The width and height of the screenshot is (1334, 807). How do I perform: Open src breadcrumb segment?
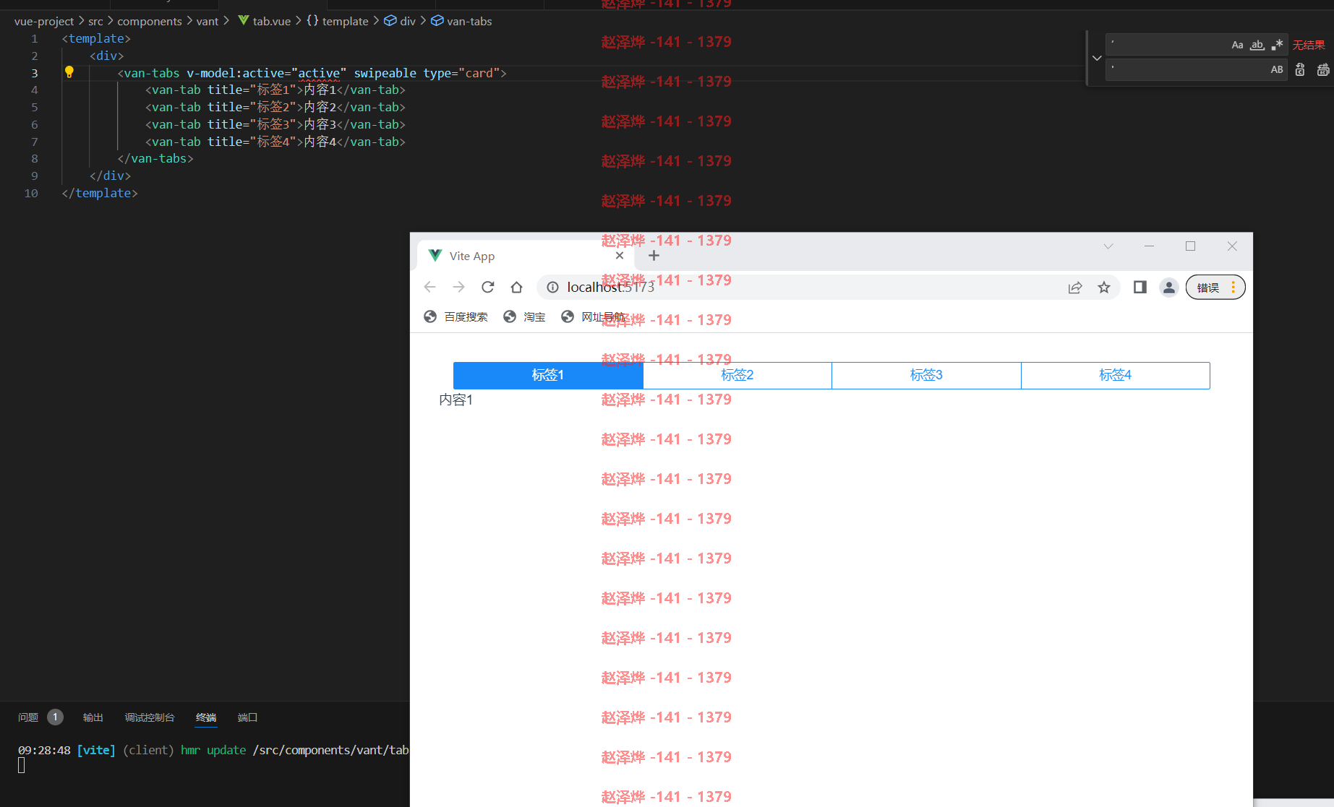(95, 21)
